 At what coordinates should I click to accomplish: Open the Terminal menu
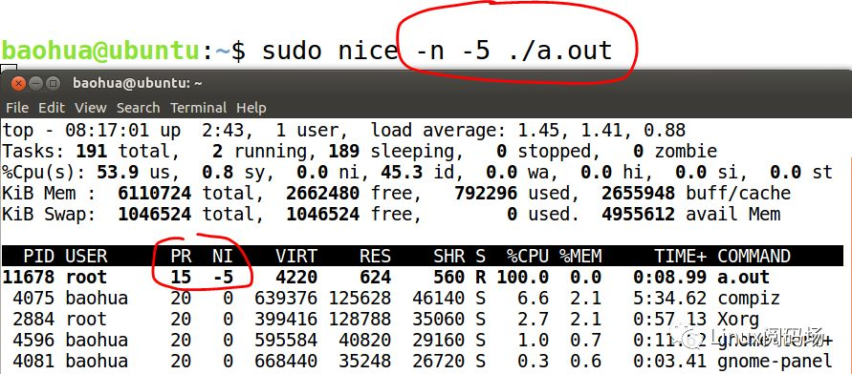(198, 108)
